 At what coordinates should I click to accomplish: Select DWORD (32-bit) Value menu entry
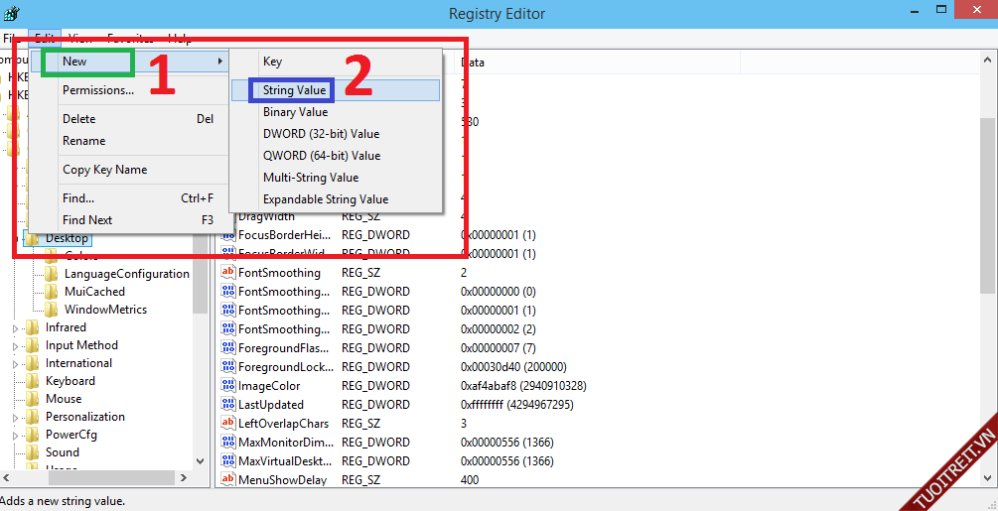tap(321, 134)
